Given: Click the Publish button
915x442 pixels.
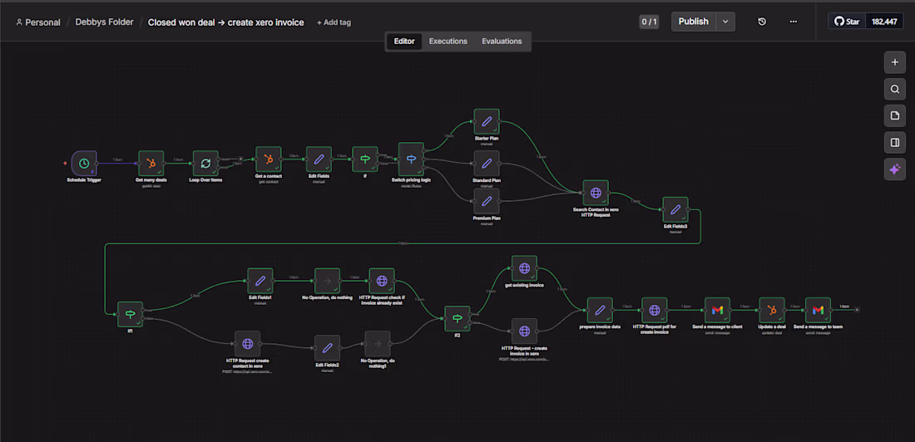Looking at the screenshot, I should coord(693,22).
